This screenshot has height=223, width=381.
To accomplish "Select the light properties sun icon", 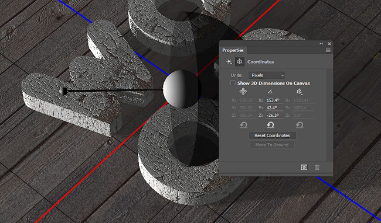I will (229, 62).
